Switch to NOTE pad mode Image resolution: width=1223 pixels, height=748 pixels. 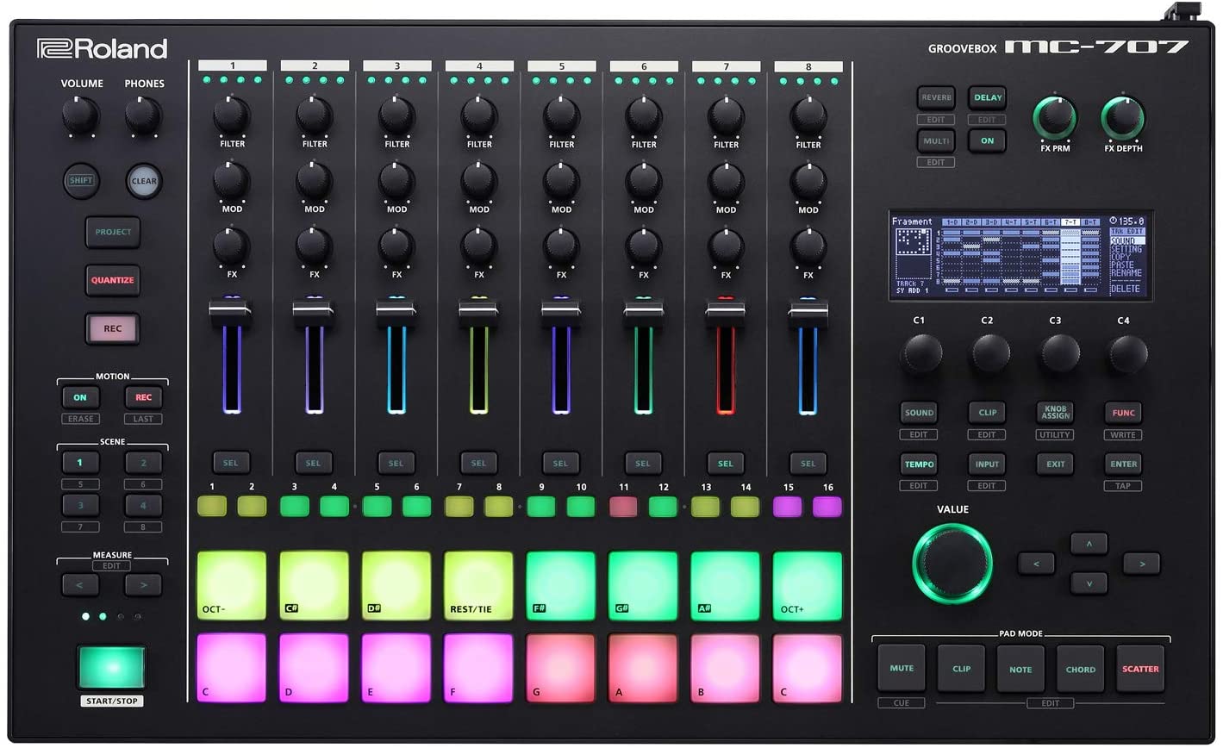coord(1020,668)
